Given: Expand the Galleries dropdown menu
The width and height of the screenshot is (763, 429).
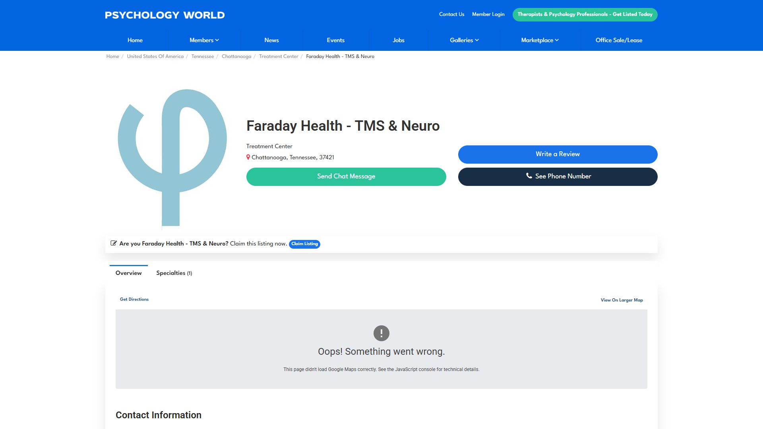Looking at the screenshot, I should 464,40.
